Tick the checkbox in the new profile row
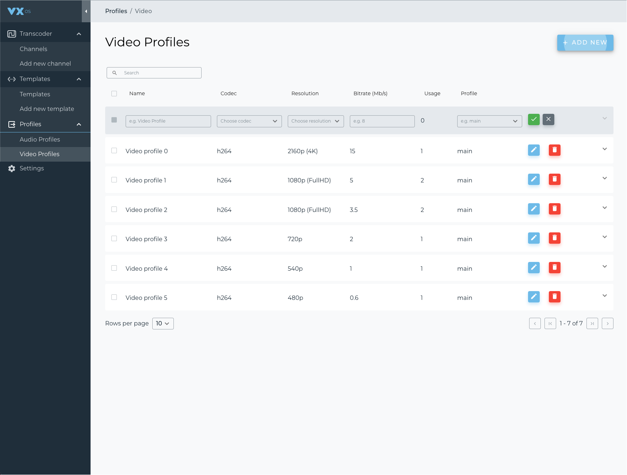 point(114,120)
